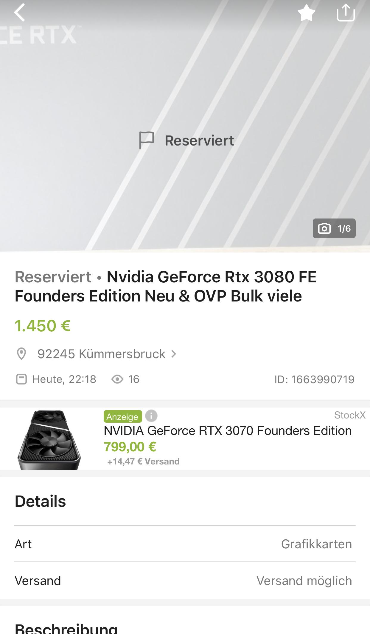370x634 pixels.
Task: Toggle the favorite star icon
Action: click(306, 13)
